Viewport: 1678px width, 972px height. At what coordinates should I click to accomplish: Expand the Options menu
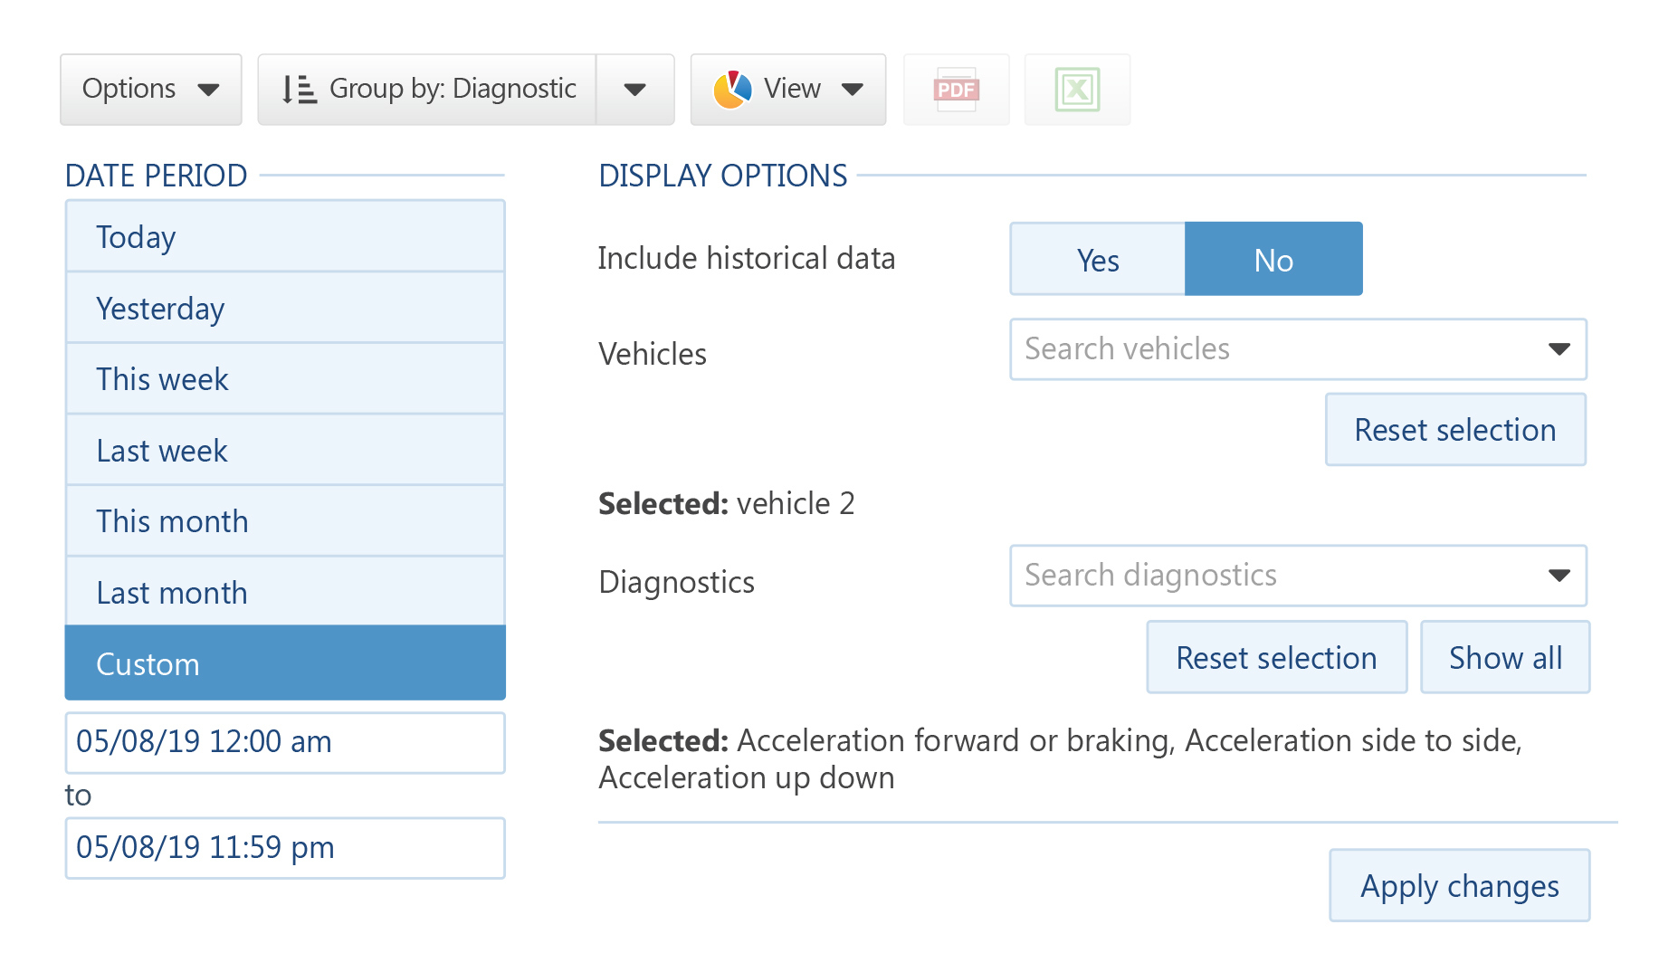(149, 89)
